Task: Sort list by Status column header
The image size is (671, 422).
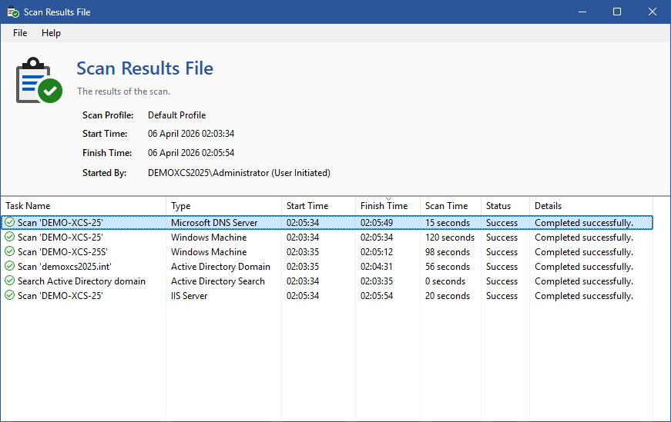Action: tap(498, 206)
